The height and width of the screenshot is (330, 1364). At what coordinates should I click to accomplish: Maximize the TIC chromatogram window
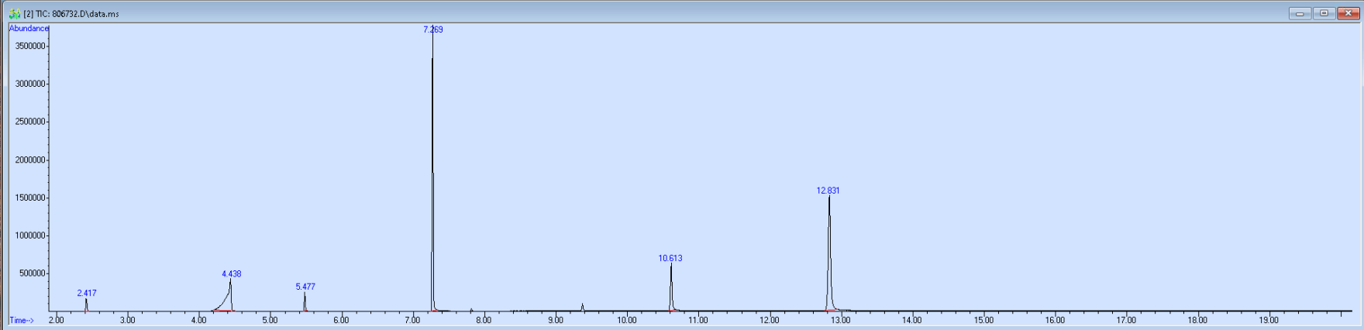(x=1324, y=13)
